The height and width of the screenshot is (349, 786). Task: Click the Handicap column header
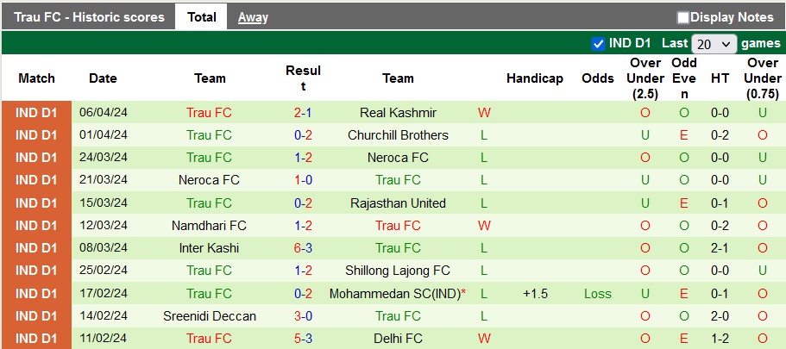click(x=534, y=78)
